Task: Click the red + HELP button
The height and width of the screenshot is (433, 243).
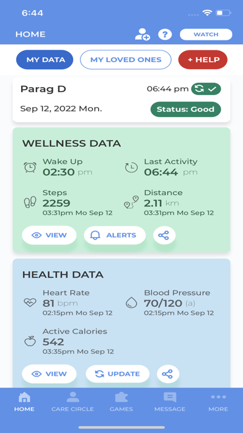Action: (x=203, y=59)
